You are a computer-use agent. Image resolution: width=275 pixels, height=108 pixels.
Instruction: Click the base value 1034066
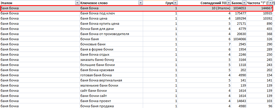pos(239,39)
